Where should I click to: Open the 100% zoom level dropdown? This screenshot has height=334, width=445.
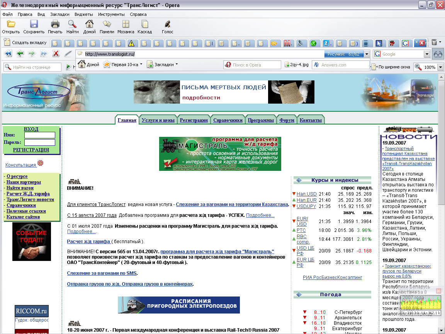[x=440, y=67]
